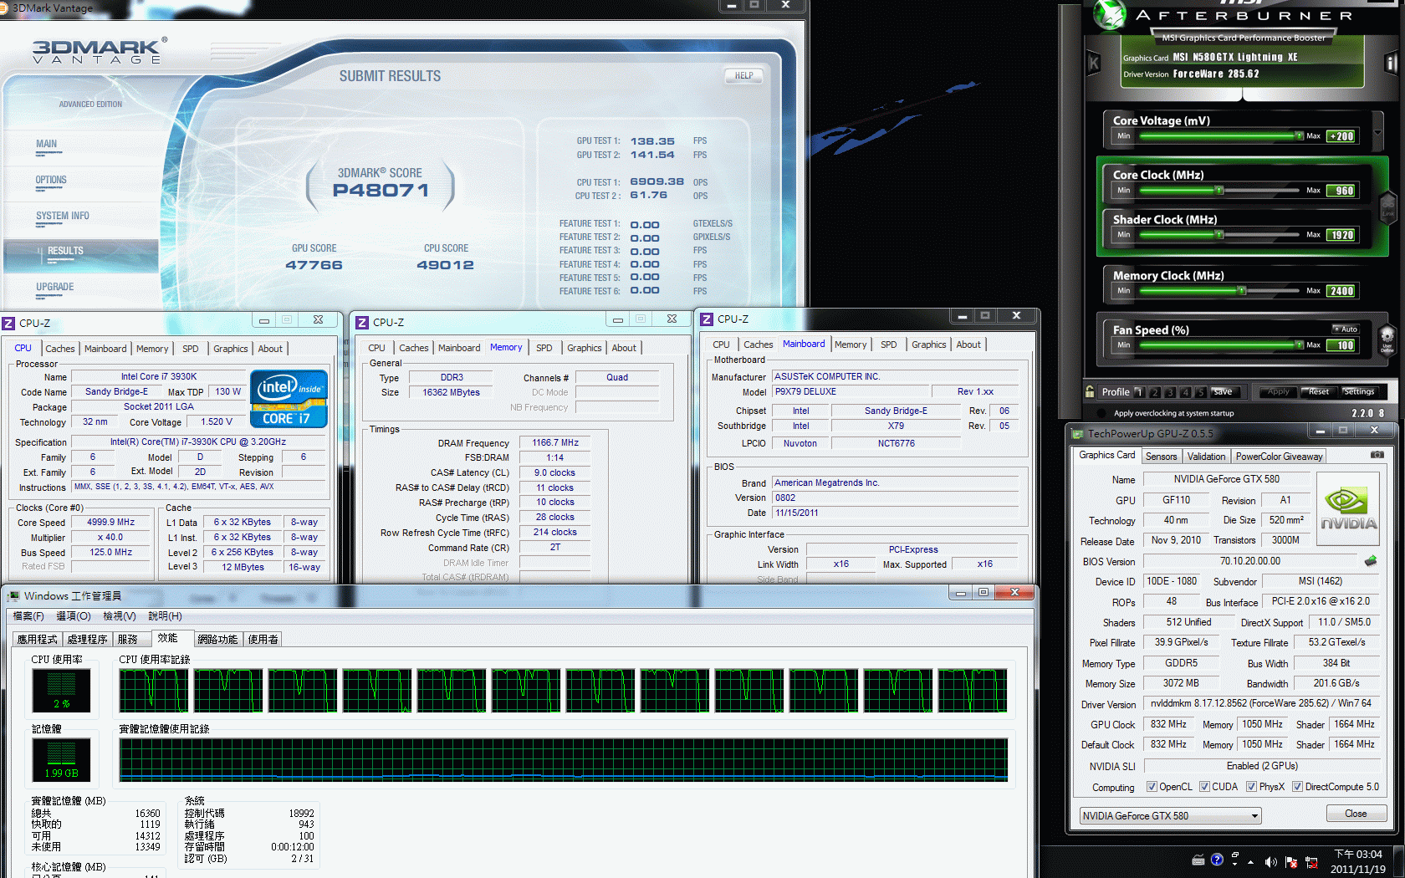Select Afterburner profile slot 5

[1201, 392]
